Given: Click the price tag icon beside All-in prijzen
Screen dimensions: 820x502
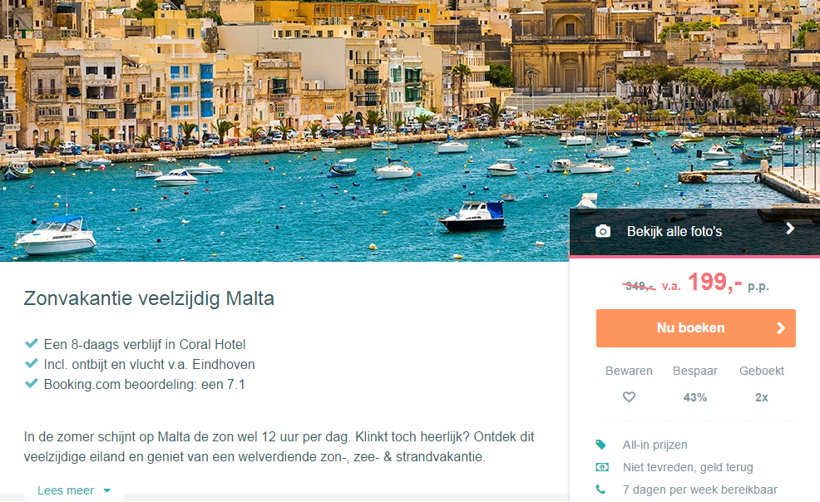Looking at the screenshot, I should click(x=601, y=445).
